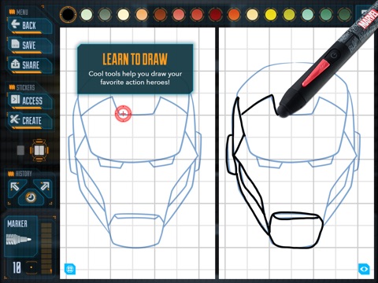Click the marker opacity level bar
This screenshot has height=283, width=378.
46,248
